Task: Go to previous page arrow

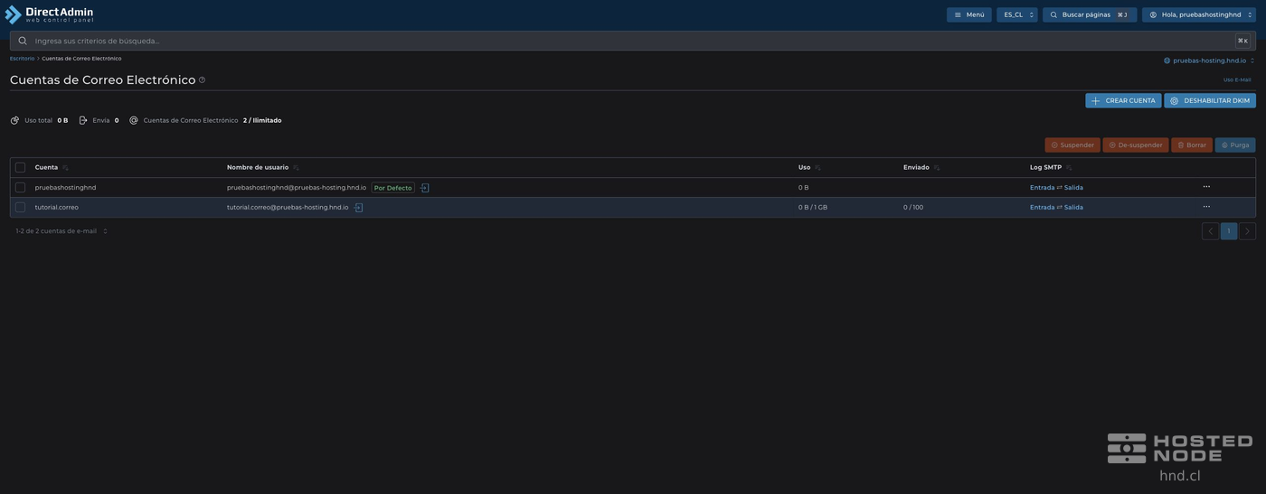Action: (1211, 231)
